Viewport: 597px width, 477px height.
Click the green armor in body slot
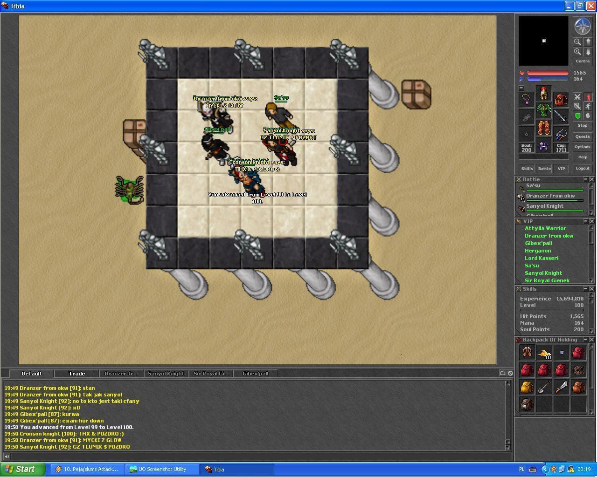543,110
